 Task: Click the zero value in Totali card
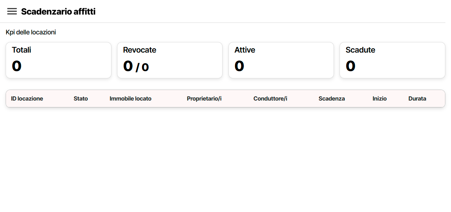[17, 66]
